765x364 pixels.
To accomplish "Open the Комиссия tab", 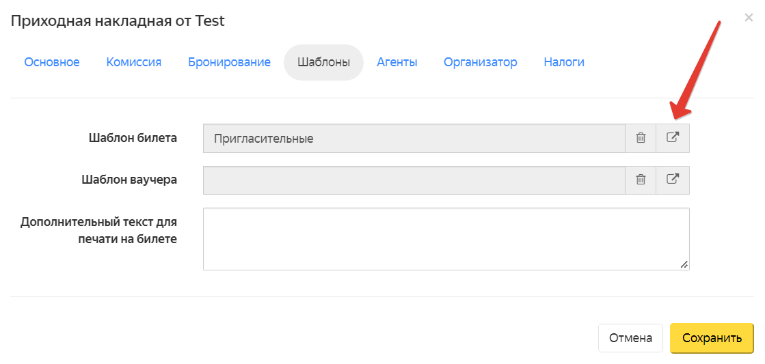I will point(134,62).
